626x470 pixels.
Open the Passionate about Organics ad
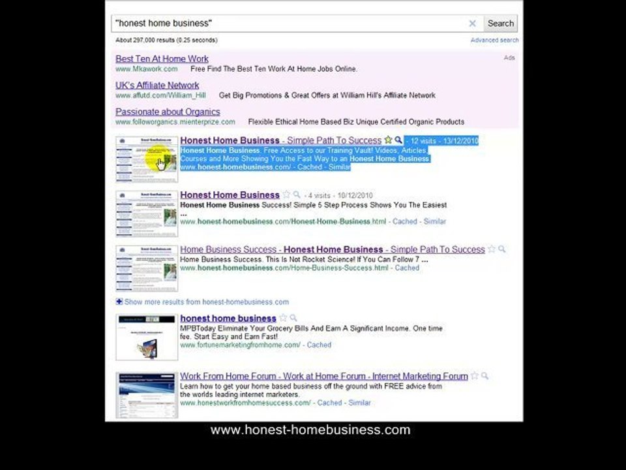point(168,112)
